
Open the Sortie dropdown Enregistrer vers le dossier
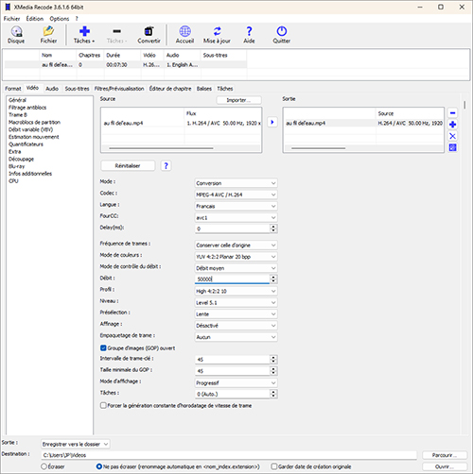pyautogui.click(x=76, y=444)
